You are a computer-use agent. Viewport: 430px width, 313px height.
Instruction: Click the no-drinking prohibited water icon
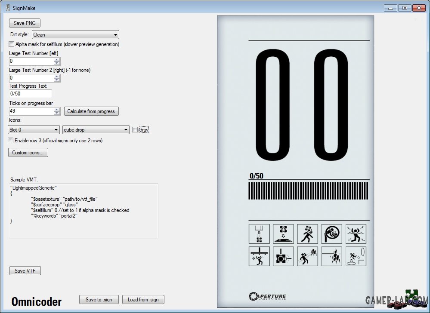331,234
